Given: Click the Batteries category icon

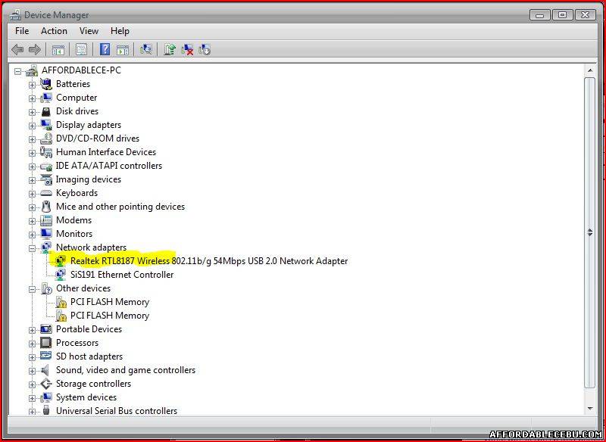Looking at the screenshot, I should coord(46,84).
